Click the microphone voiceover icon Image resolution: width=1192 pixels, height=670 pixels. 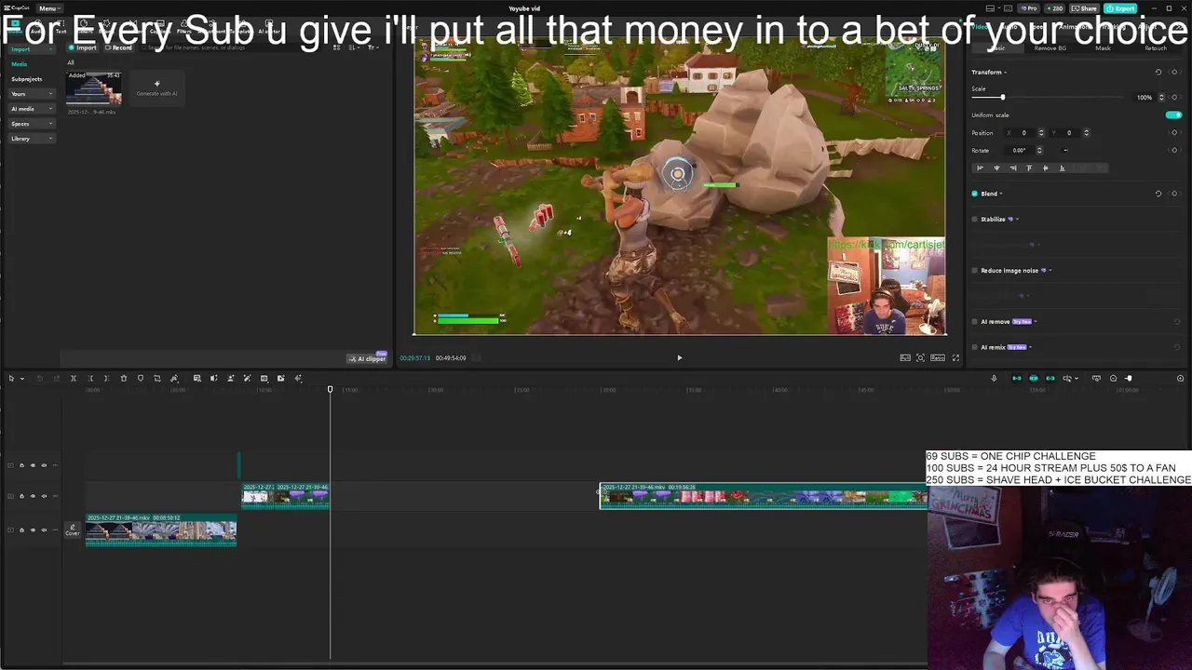point(994,378)
